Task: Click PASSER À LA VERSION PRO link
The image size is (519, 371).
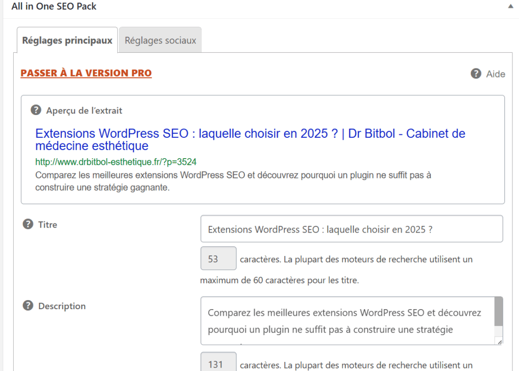Action: 86,73
